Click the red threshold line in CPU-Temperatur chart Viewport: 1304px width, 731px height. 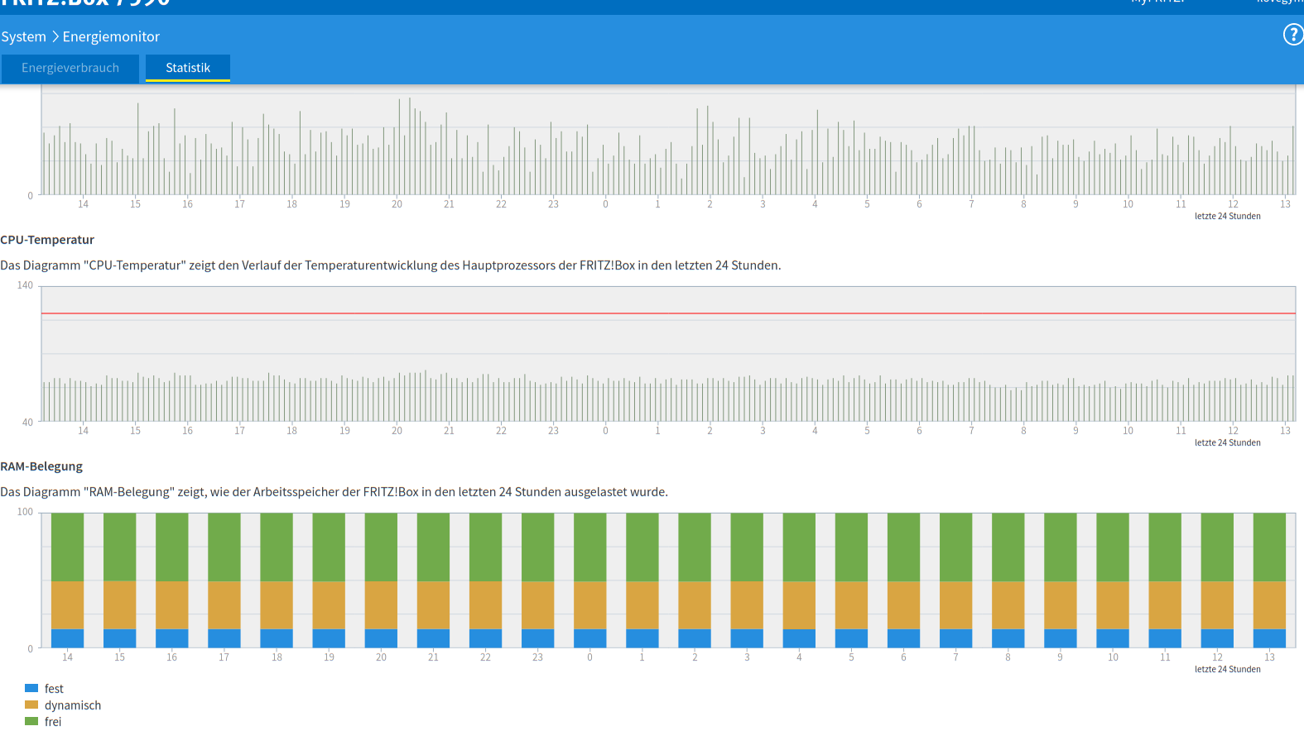click(668, 313)
